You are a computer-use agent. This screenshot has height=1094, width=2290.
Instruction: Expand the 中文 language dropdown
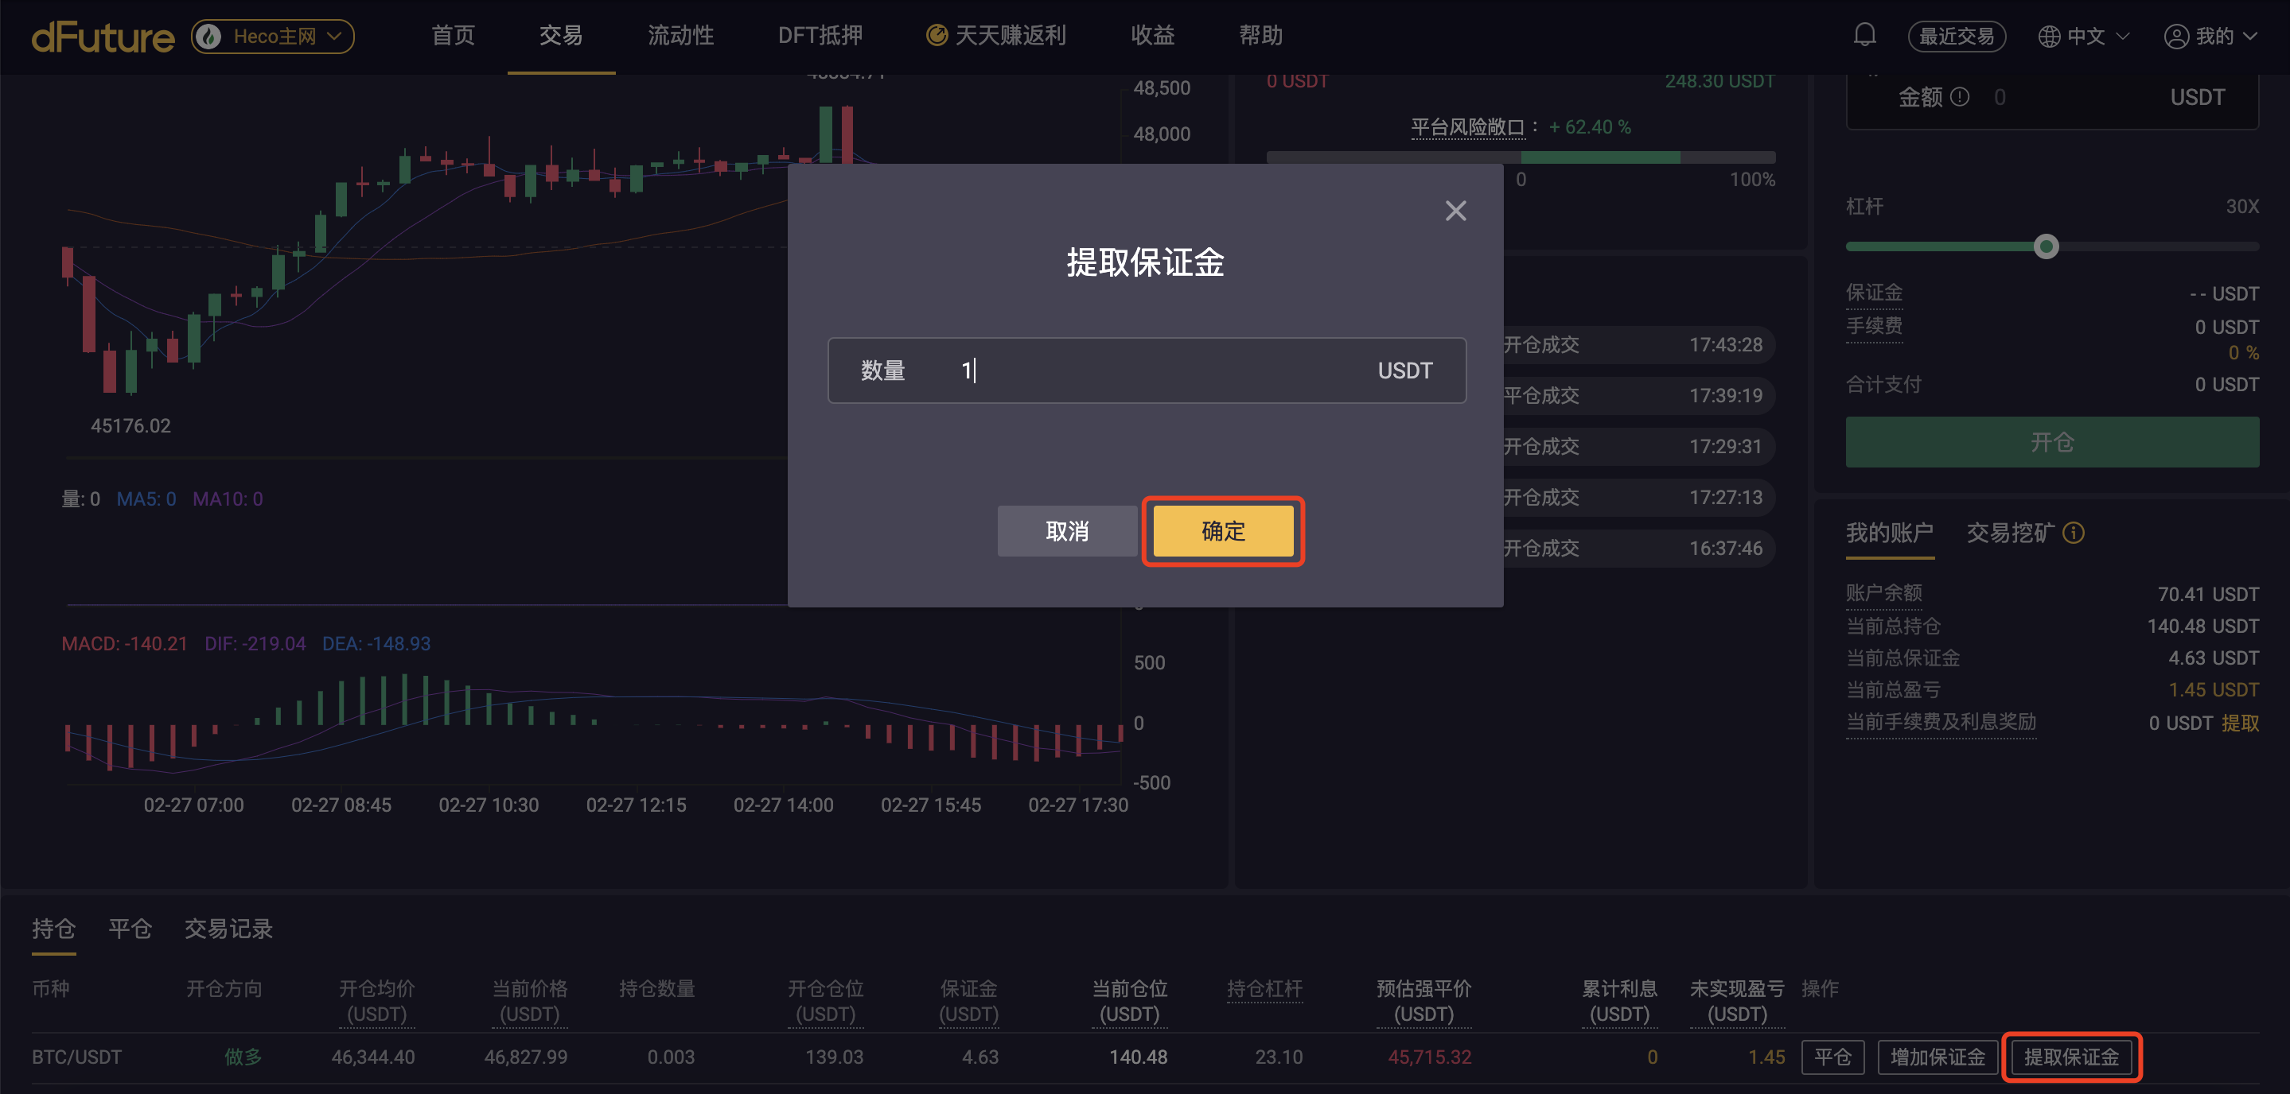(x=2123, y=37)
